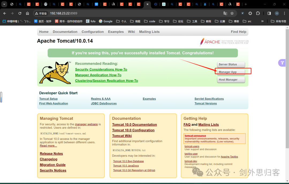Expand the 工具 bookmark folder
The image size is (289, 184).
point(192,21)
